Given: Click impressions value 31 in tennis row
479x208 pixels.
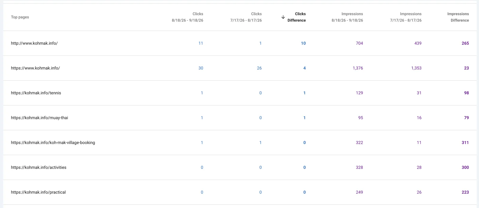Looking at the screenshot, I should click(419, 93).
